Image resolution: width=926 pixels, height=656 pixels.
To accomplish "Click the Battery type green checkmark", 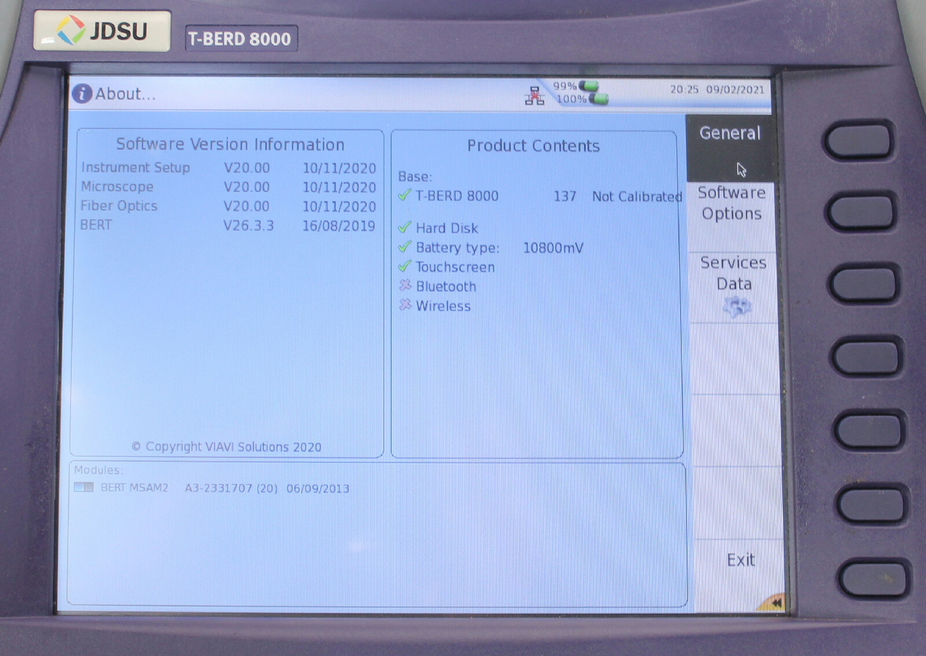I will click(405, 247).
